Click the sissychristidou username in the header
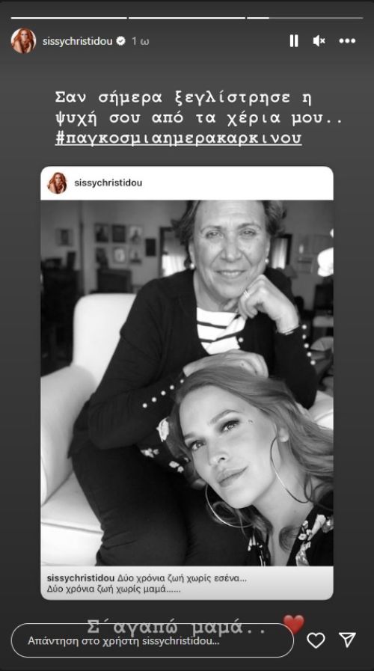 click(x=78, y=41)
